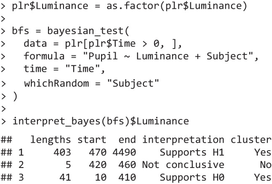Click the 403 lengths value in row 1

click(x=62, y=152)
